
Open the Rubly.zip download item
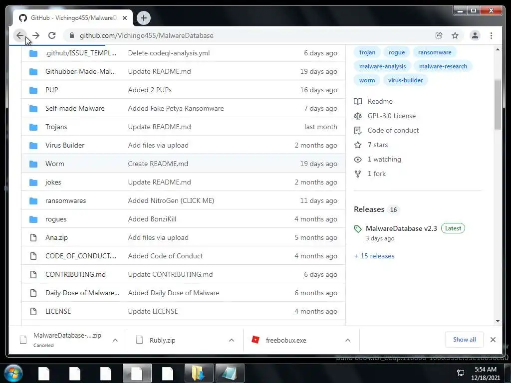point(162,340)
